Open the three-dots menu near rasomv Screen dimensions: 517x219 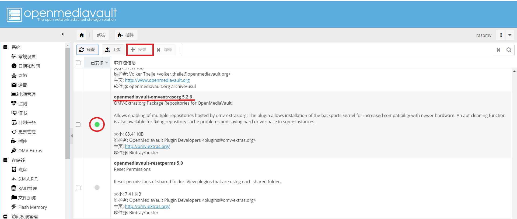[501, 35]
